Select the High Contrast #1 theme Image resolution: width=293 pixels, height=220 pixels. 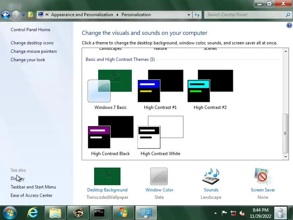(160, 90)
